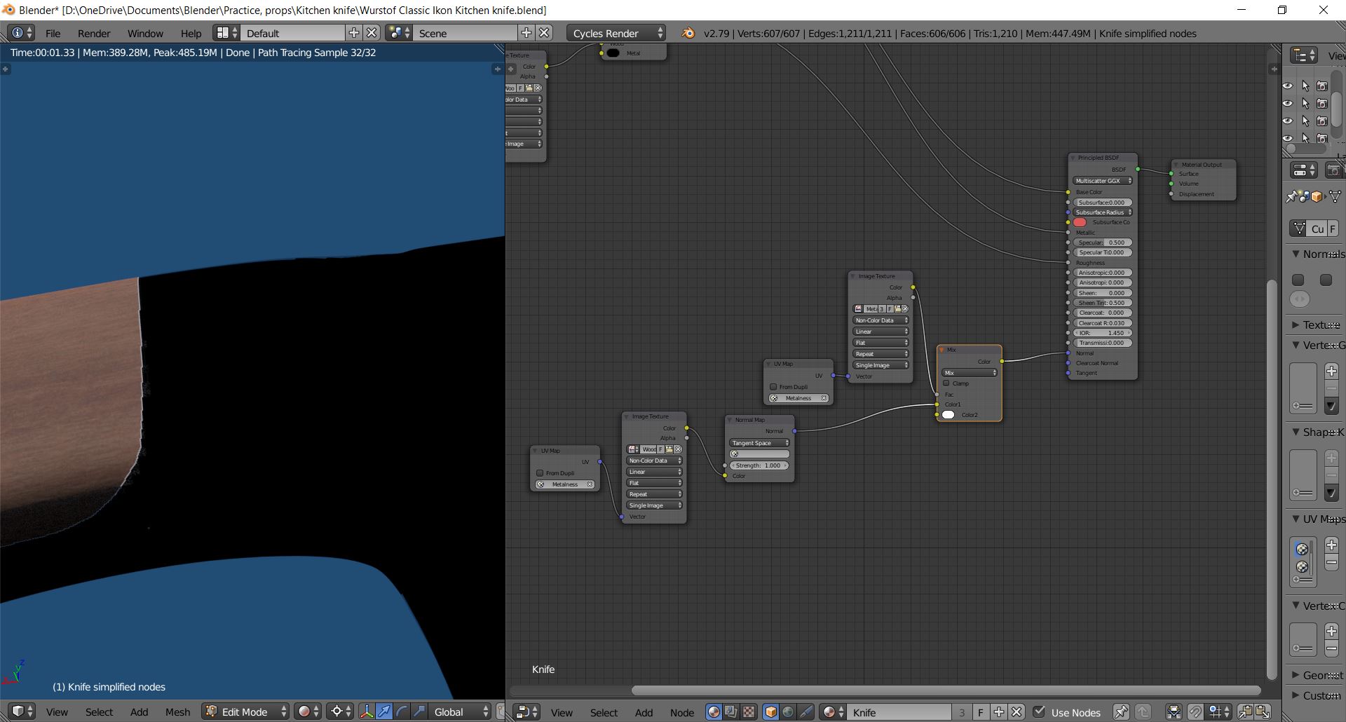Open the Mesh menu in 3D view
Screen dimensions: 1346x722
177,711
